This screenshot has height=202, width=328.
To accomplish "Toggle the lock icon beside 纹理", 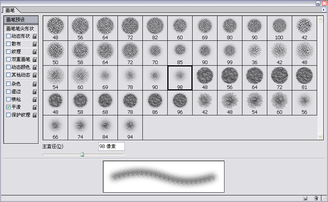I will [x=35, y=52].
